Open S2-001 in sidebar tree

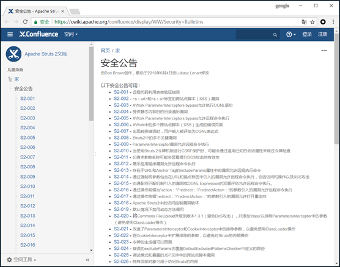pyautogui.click(x=28, y=99)
